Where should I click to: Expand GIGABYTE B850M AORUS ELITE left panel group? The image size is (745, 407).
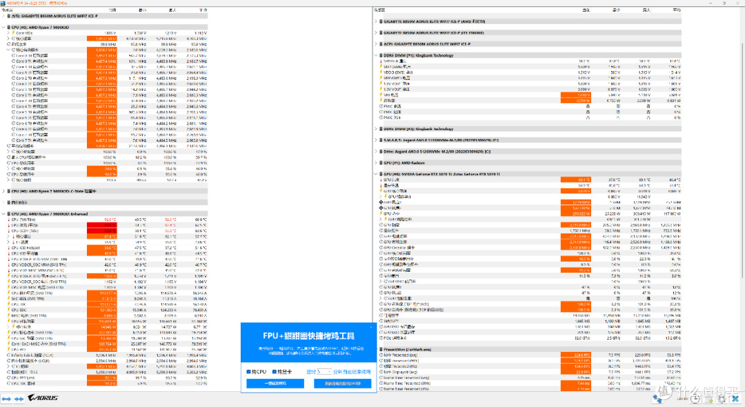pos(4,16)
